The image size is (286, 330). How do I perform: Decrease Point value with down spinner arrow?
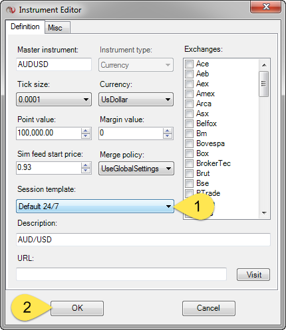click(x=86, y=136)
